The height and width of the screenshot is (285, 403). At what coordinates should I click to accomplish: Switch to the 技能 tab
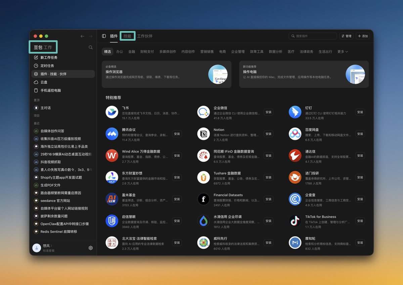click(x=127, y=36)
